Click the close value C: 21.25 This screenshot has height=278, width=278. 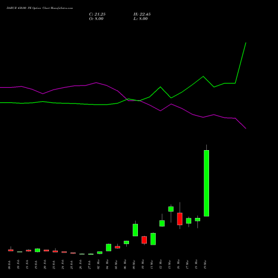(97, 14)
